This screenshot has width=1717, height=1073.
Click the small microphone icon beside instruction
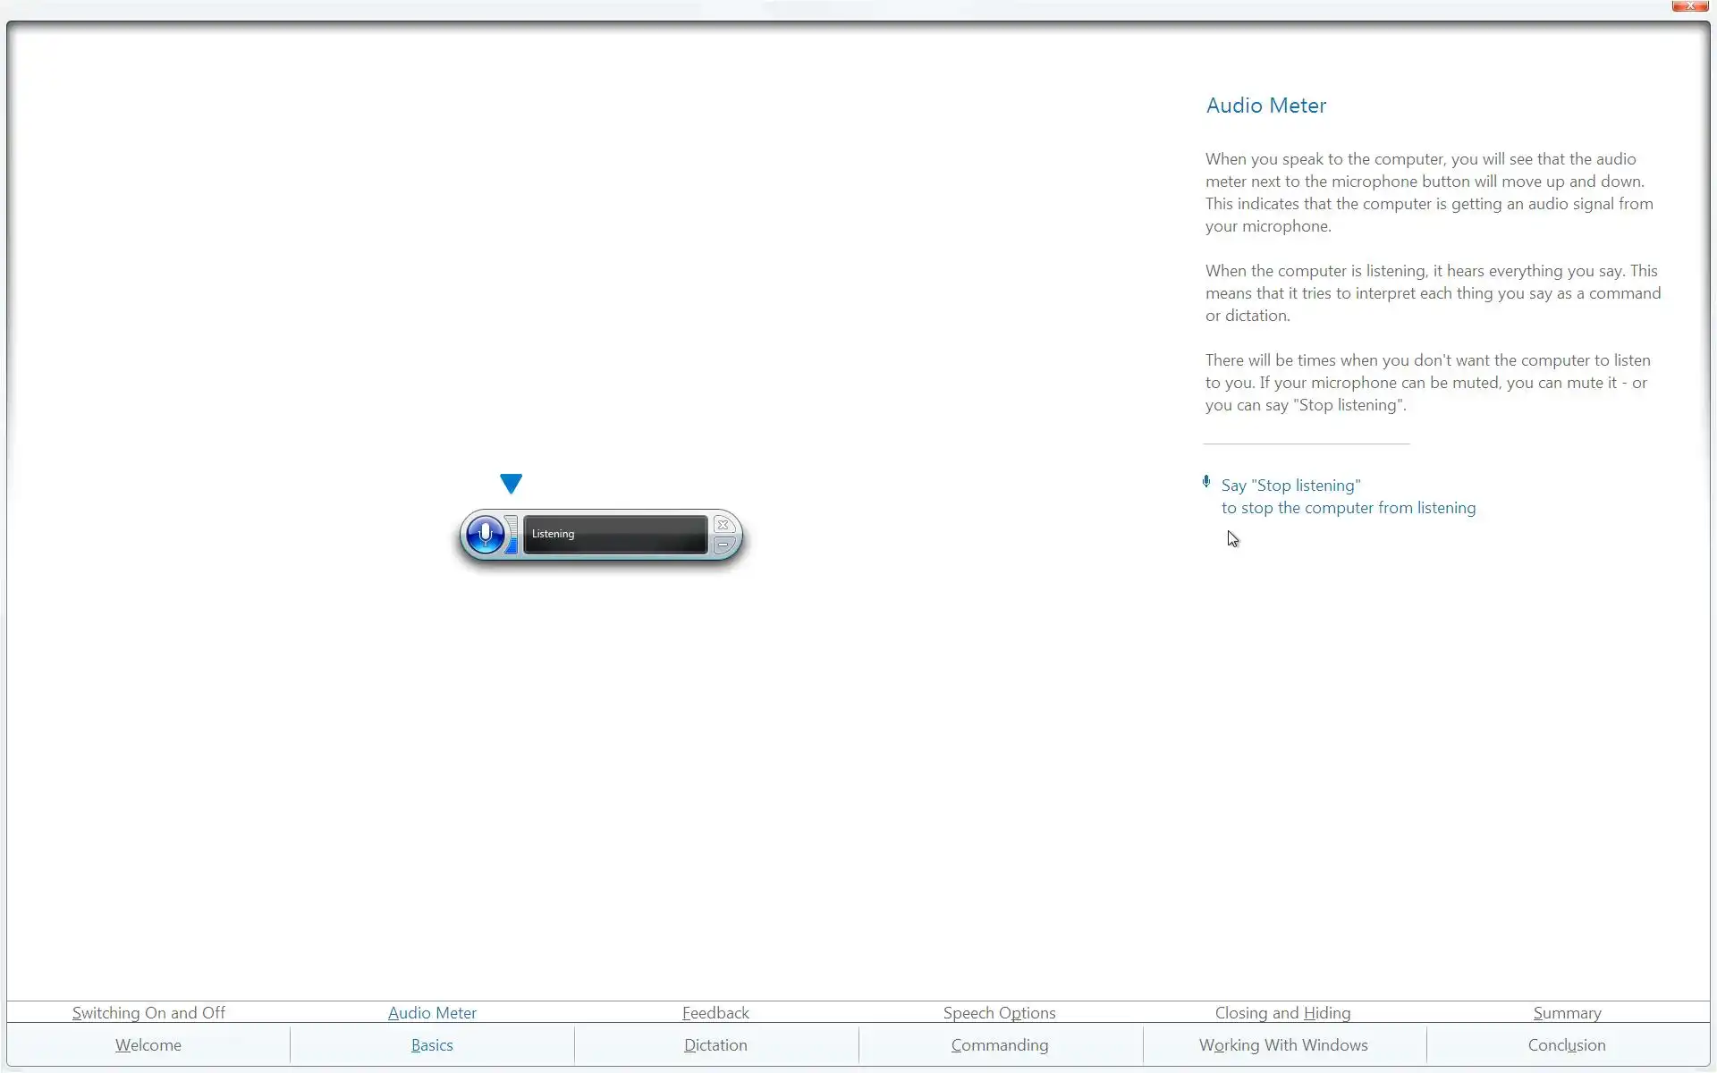coord(1206,483)
